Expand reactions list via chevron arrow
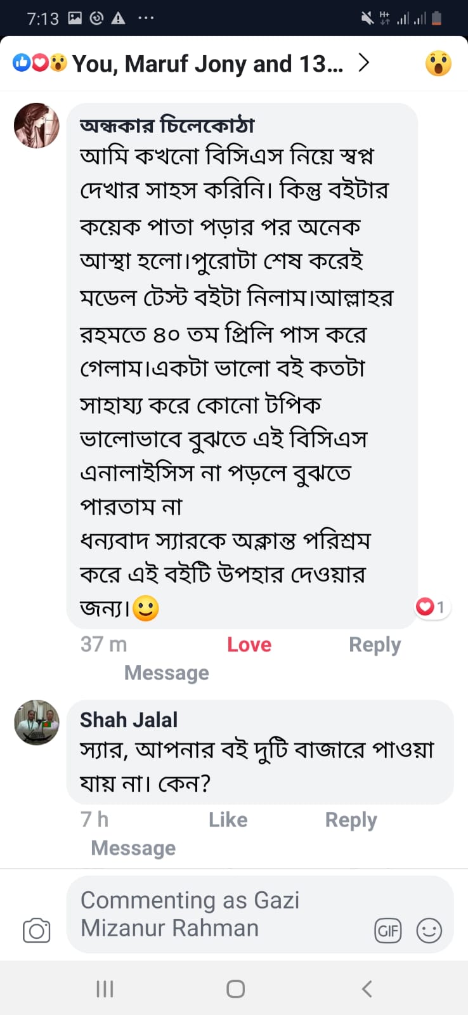 [x=364, y=63]
